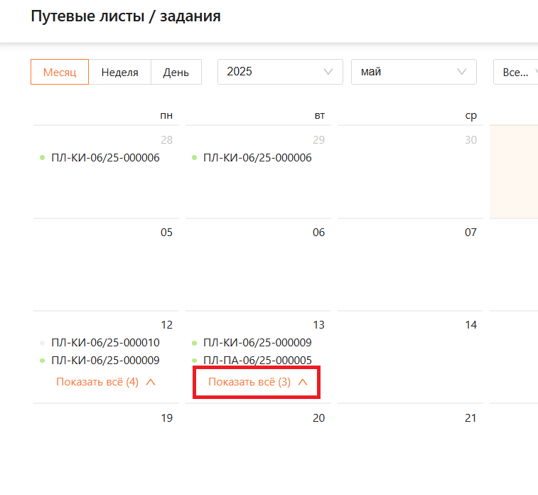Open the 2025 year dropdown

280,72
